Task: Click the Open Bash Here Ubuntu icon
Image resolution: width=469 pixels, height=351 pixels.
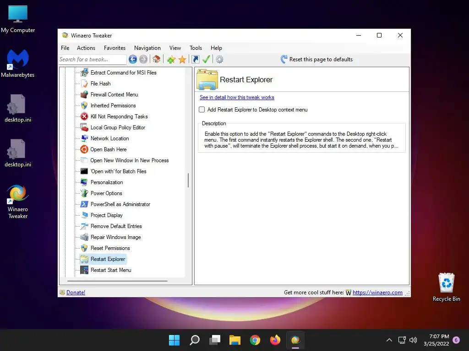Action: [x=85, y=149]
